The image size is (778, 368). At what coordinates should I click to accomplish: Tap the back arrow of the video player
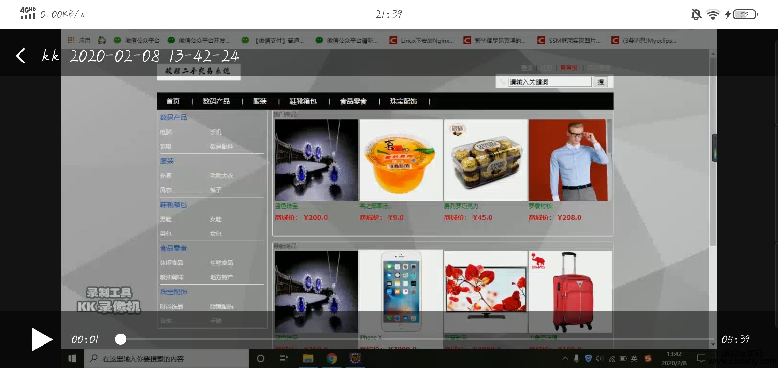coord(20,56)
